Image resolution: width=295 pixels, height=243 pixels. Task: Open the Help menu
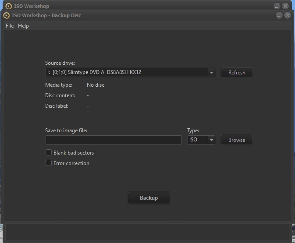23,26
